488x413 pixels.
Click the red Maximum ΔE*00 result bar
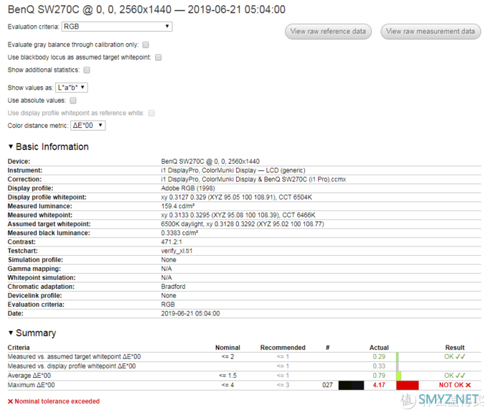[x=408, y=385]
